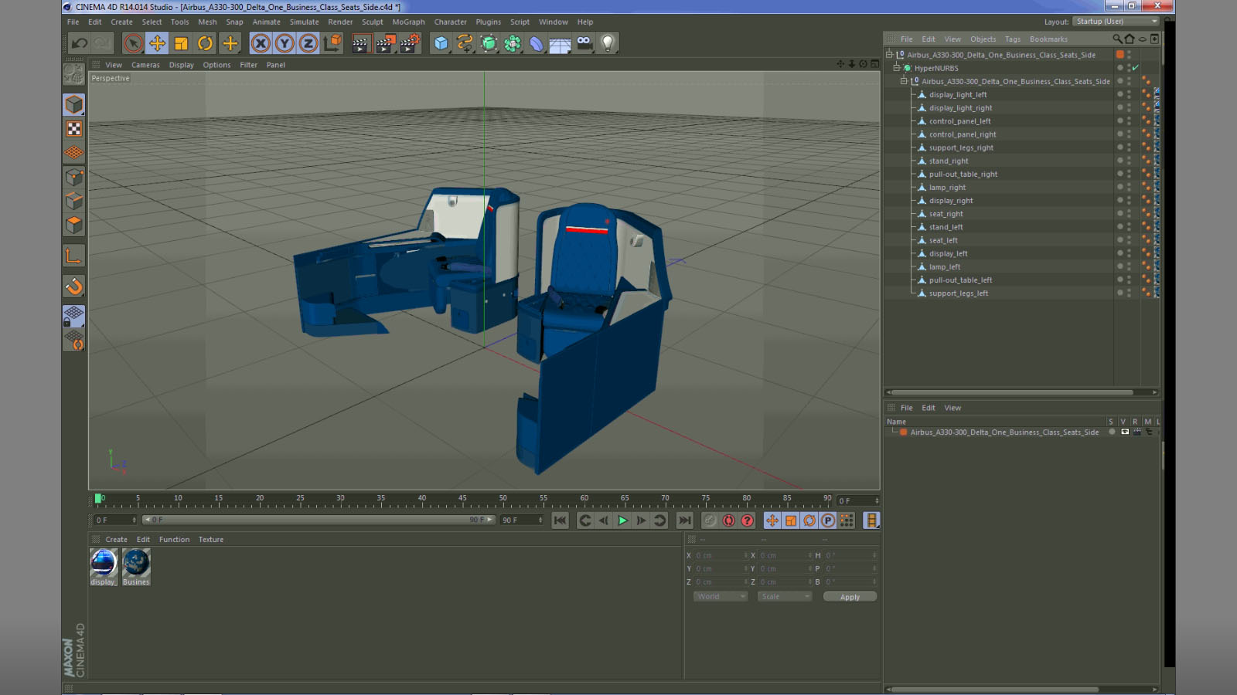Click the Apply button
The width and height of the screenshot is (1237, 695).
850,597
